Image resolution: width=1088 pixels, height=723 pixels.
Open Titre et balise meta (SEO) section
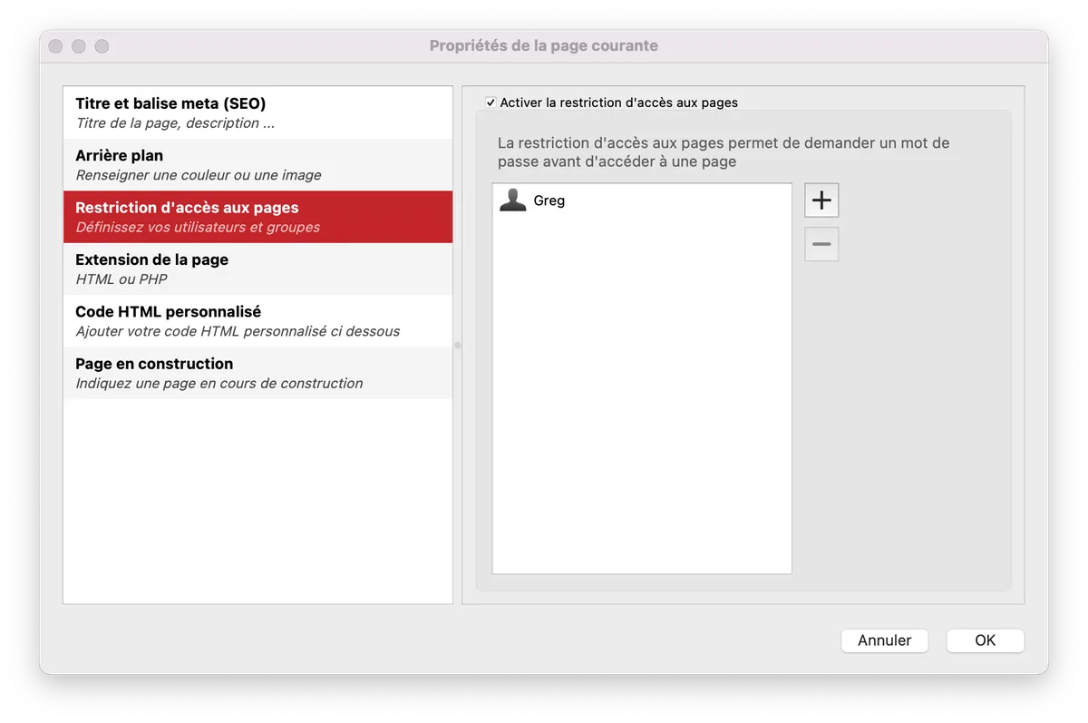pyautogui.click(x=257, y=113)
